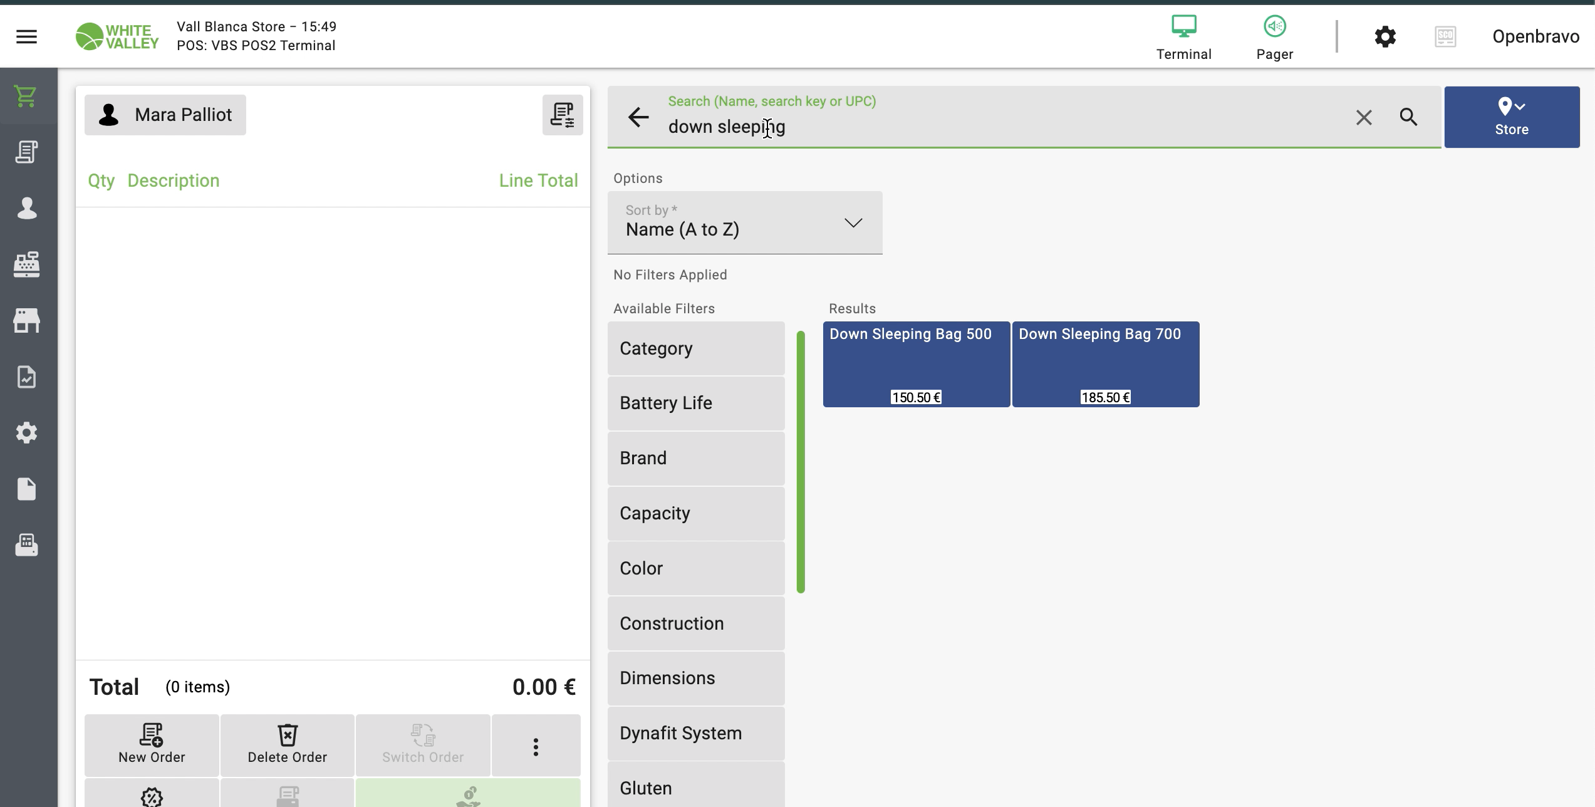The width and height of the screenshot is (1595, 807).
Task: Open the hamburger main menu
Action: pos(26,36)
